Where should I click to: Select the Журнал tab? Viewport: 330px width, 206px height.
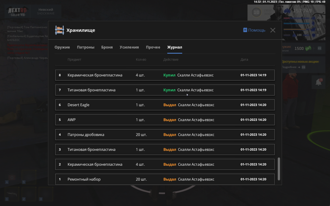click(x=175, y=47)
